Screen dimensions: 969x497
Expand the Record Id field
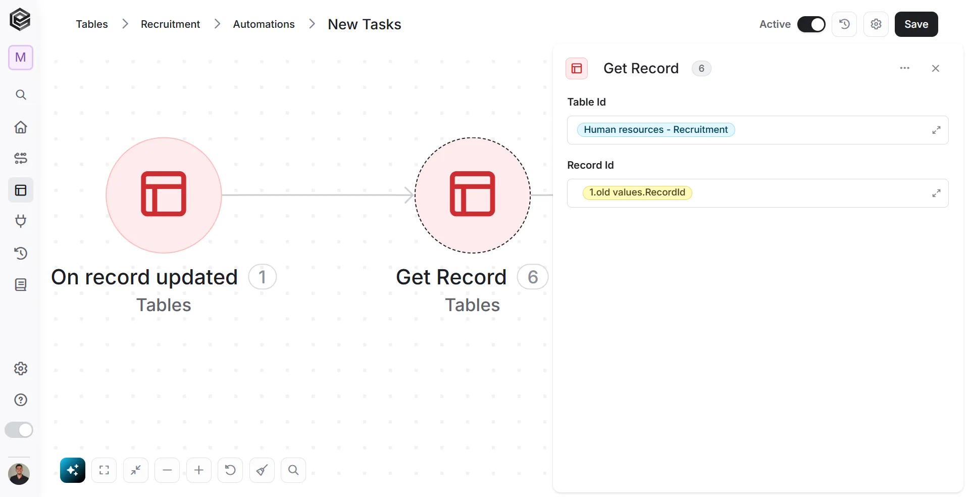[x=936, y=193]
